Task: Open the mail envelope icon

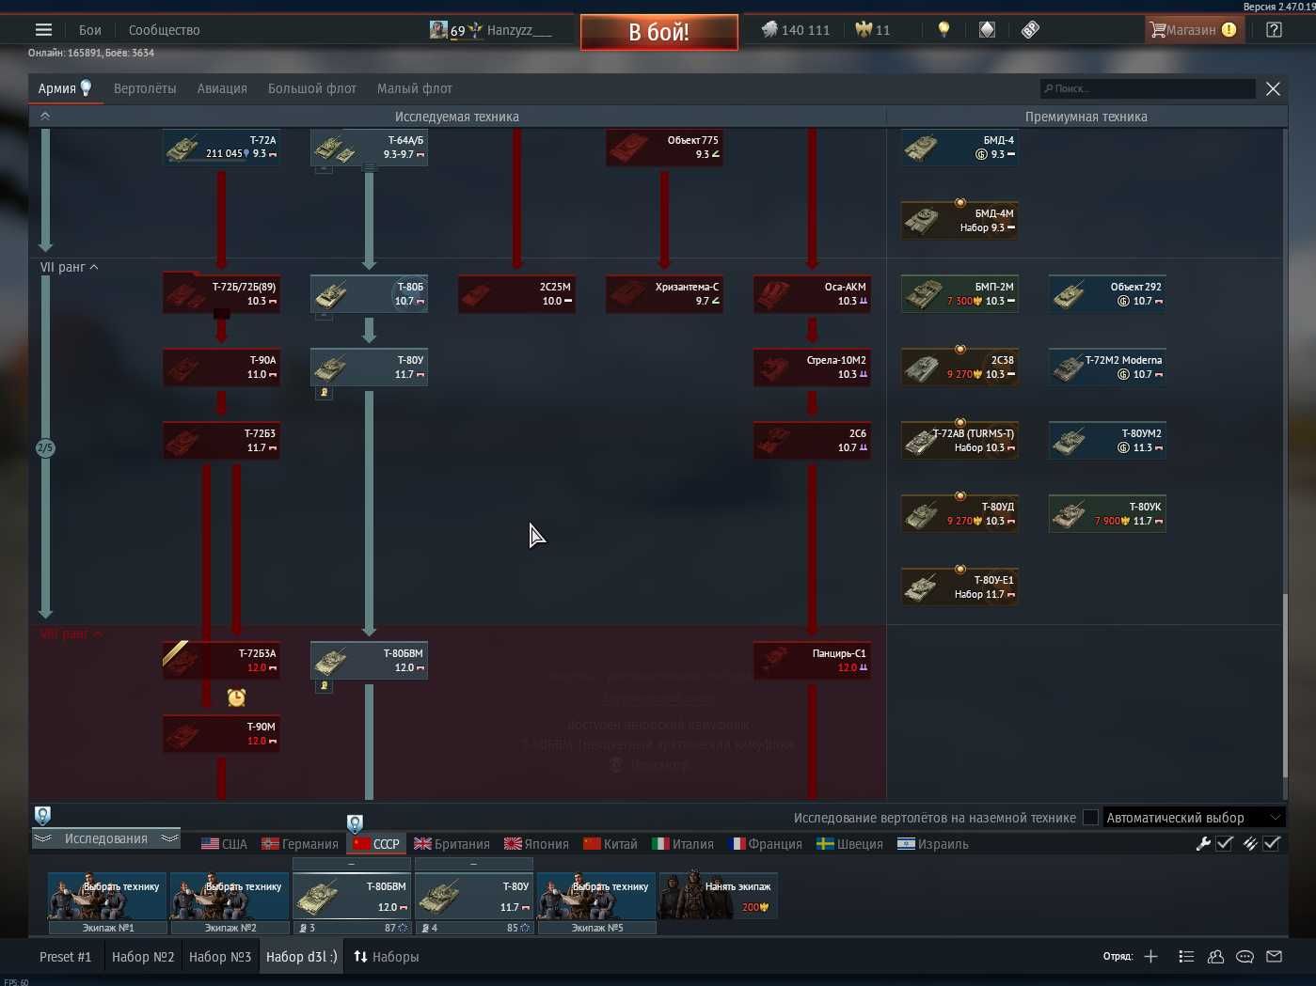Action: click(1274, 957)
